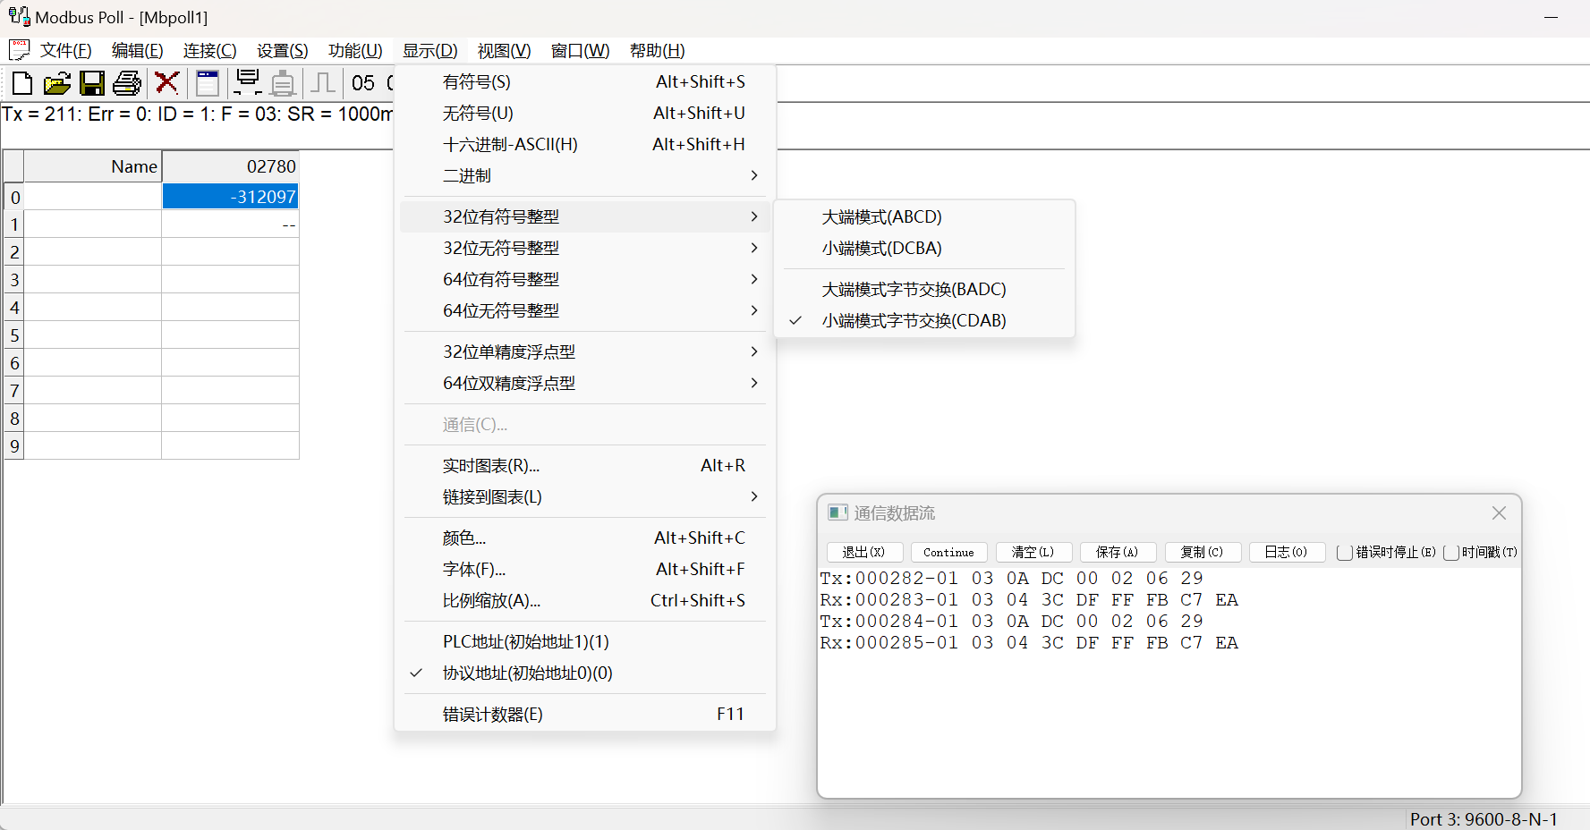Click the grayed Disconnect toolbar icon
1590x830 pixels.
(283, 83)
